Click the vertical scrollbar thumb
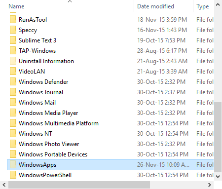 click(218, 137)
